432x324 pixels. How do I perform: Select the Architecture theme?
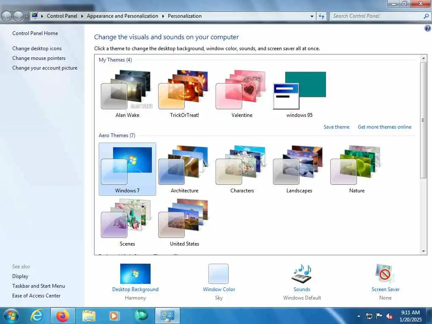pos(185,169)
